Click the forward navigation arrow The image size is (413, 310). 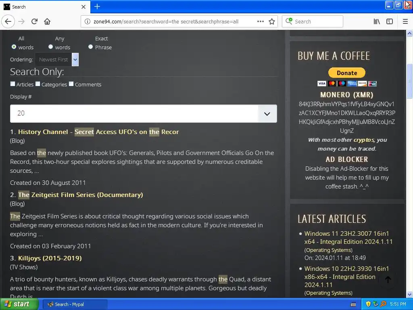click(22, 21)
